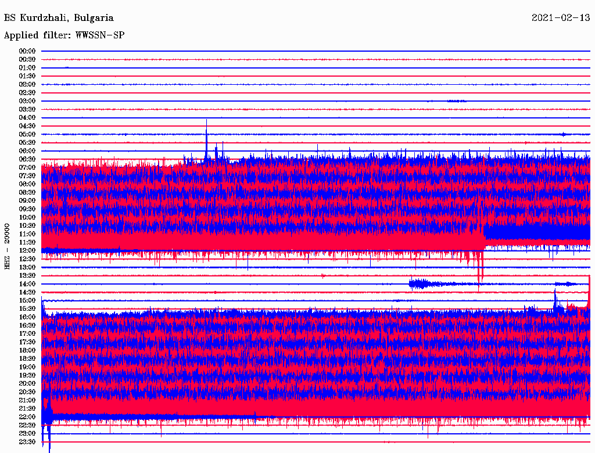The height and width of the screenshot is (453, 595).
Task: Click the 22:00 time label
Action: [27, 416]
